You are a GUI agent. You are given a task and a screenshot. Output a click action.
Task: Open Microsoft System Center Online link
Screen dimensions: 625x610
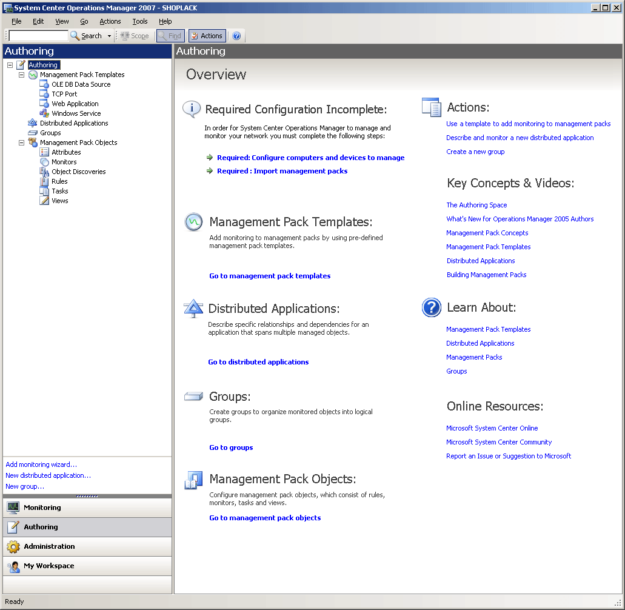492,428
